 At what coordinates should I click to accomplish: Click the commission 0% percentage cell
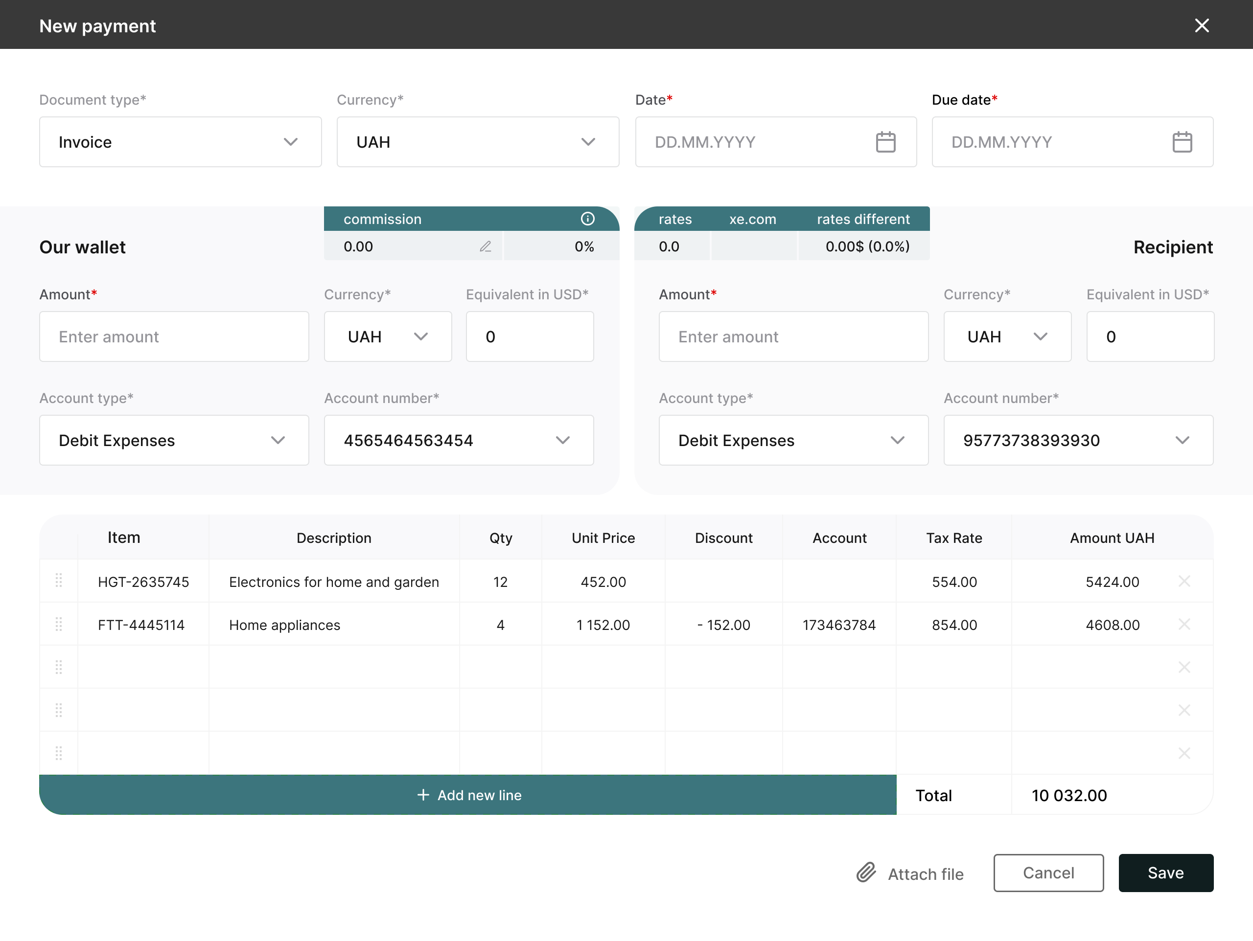tap(561, 246)
